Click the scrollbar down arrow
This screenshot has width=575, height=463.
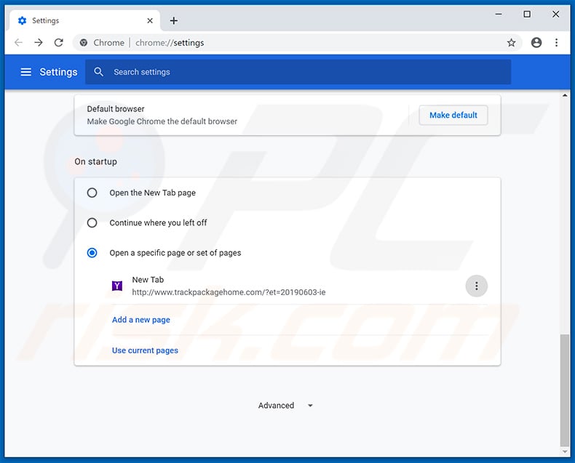565,451
